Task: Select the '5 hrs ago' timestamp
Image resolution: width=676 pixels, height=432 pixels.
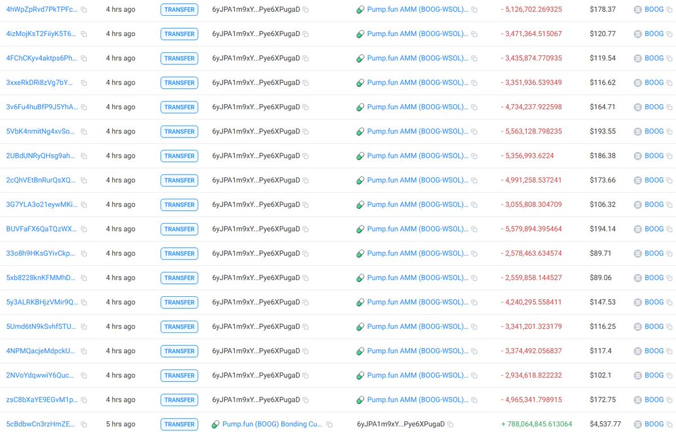Action: click(121, 424)
